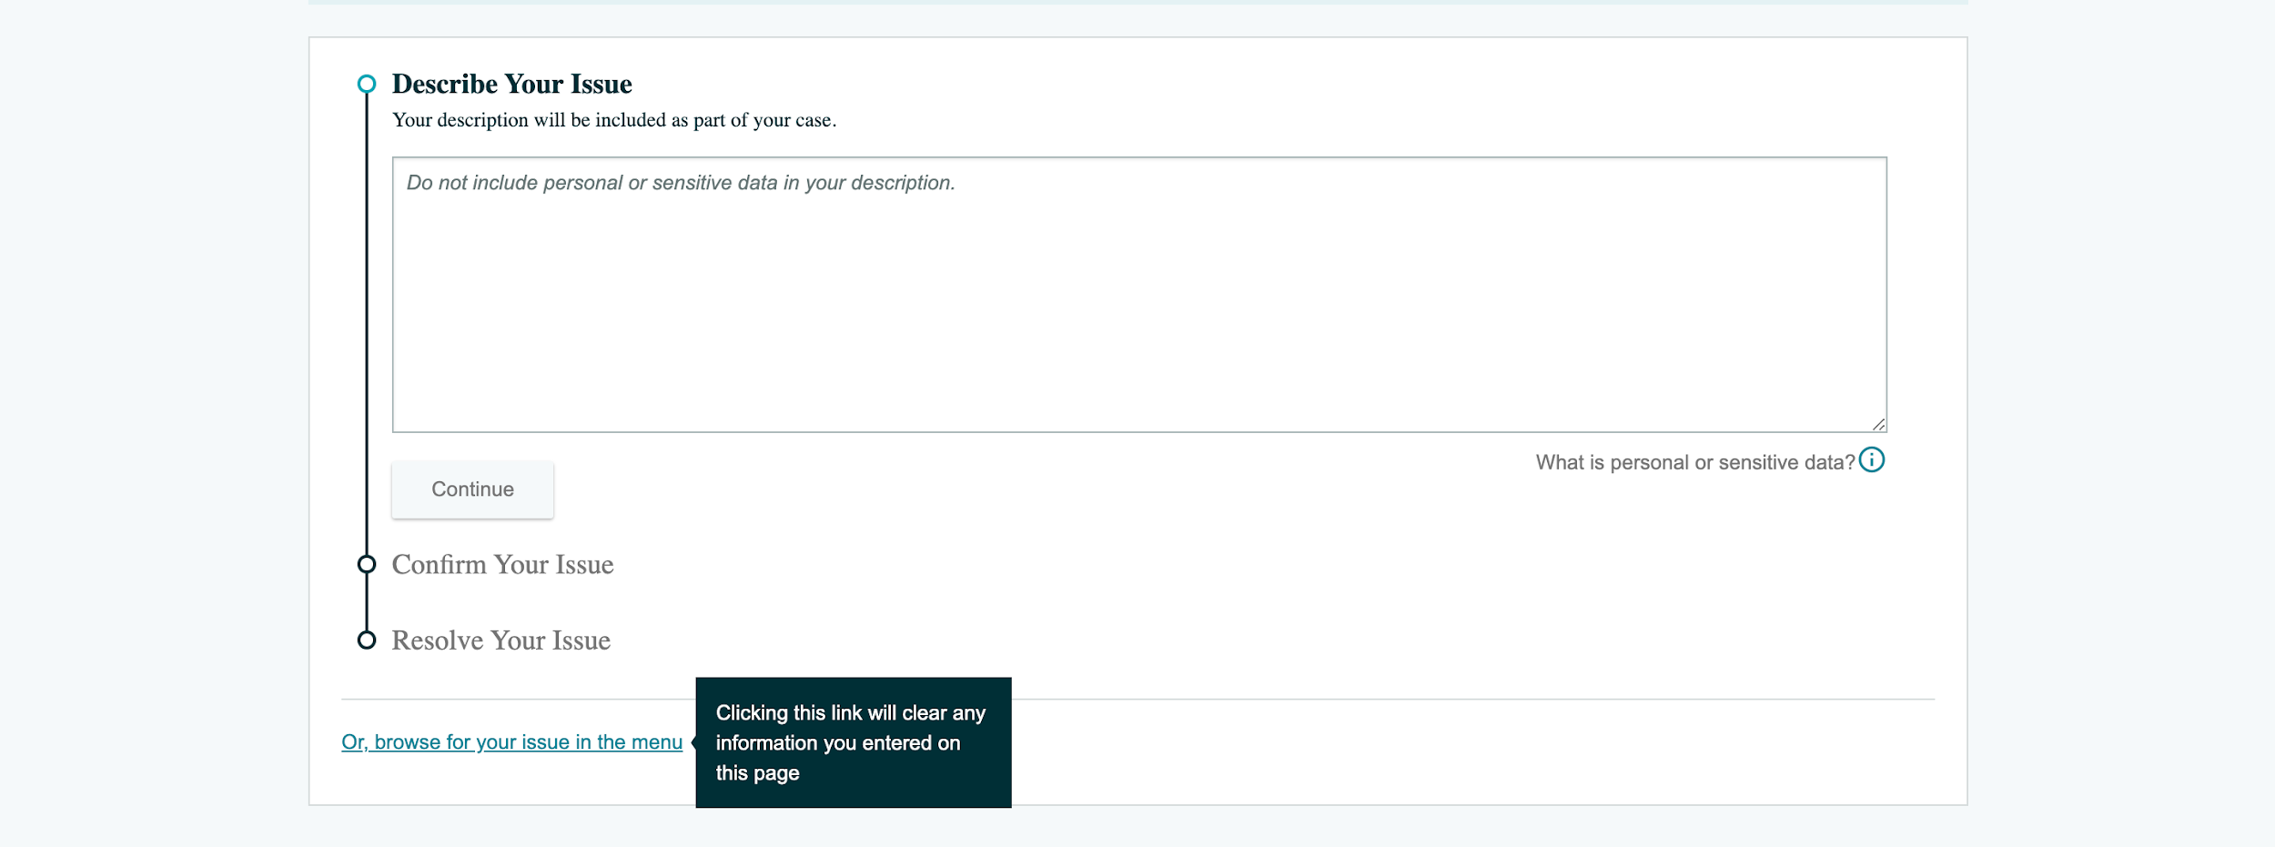Click the teal progress bar atop the page
This screenshot has height=847, width=2275.
(1137, 2)
